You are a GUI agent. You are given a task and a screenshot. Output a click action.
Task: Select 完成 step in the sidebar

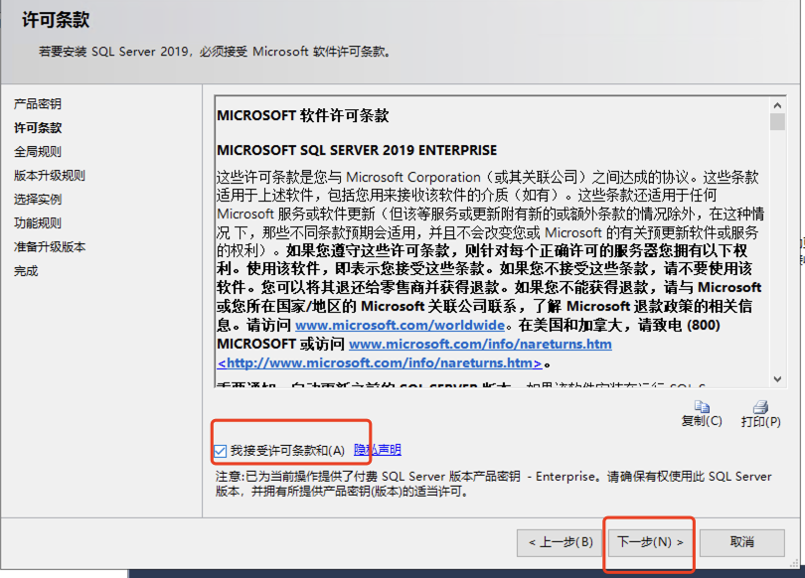point(26,271)
